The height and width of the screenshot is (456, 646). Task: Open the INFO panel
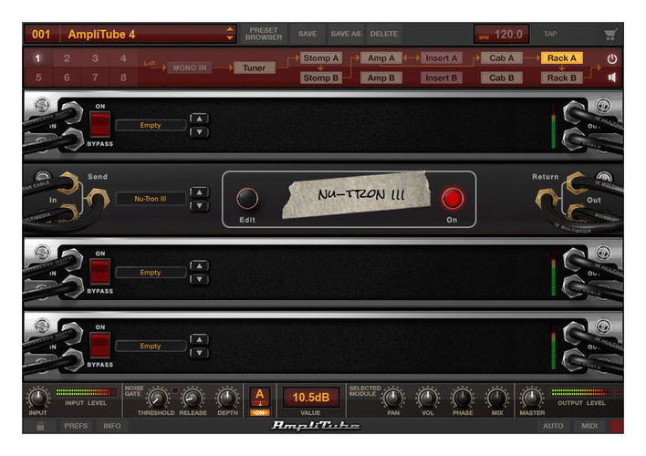point(112,426)
